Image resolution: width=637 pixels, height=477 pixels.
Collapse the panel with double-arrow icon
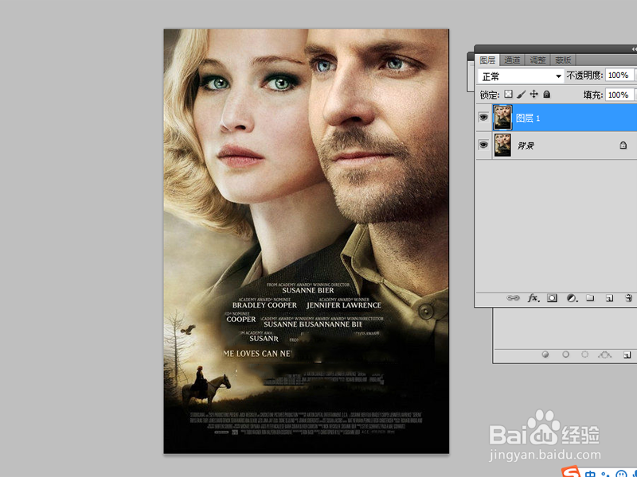point(634,49)
